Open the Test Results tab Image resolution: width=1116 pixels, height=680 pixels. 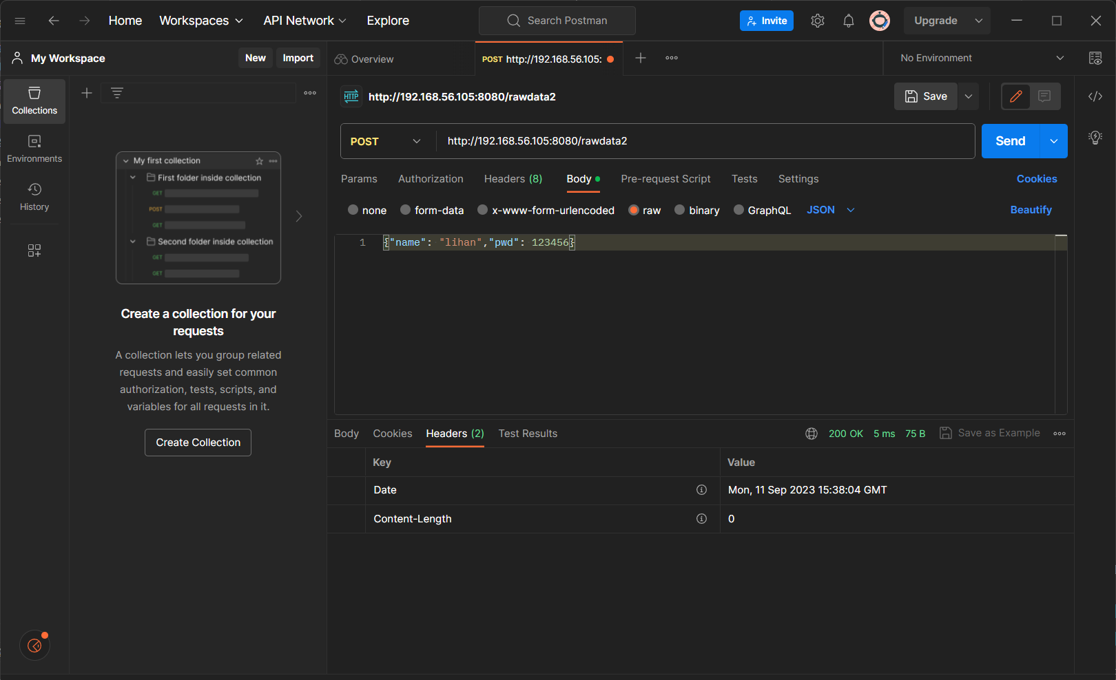pos(528,434)
